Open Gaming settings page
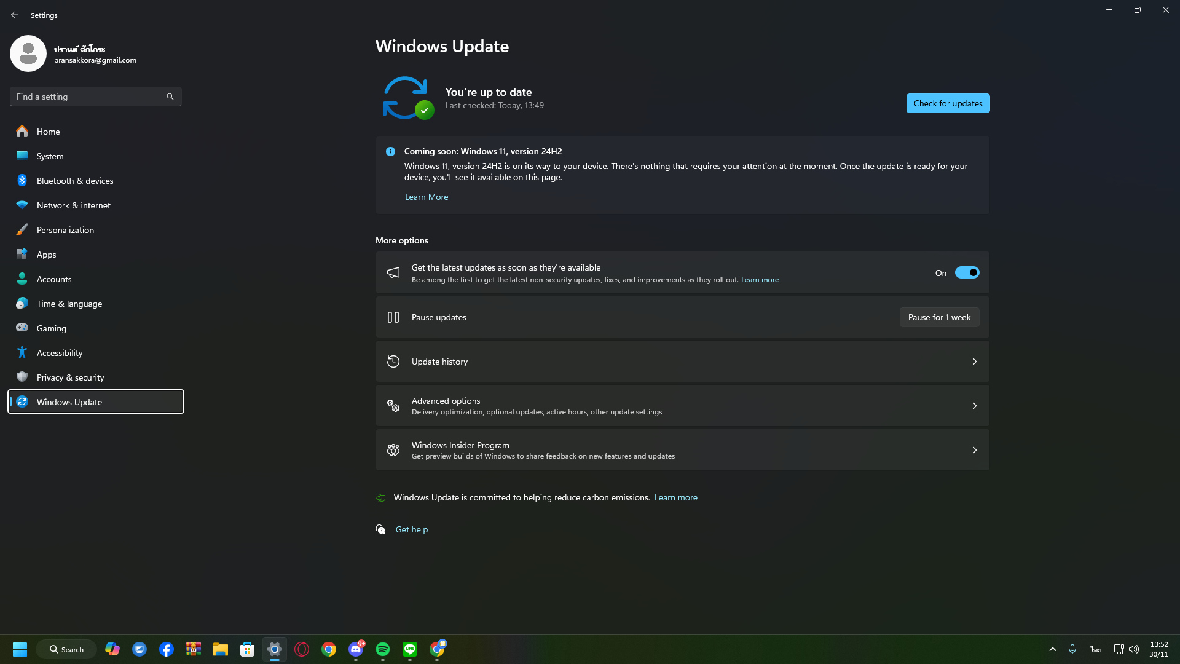Screen dimensions: 1180x664 (96, 328)
